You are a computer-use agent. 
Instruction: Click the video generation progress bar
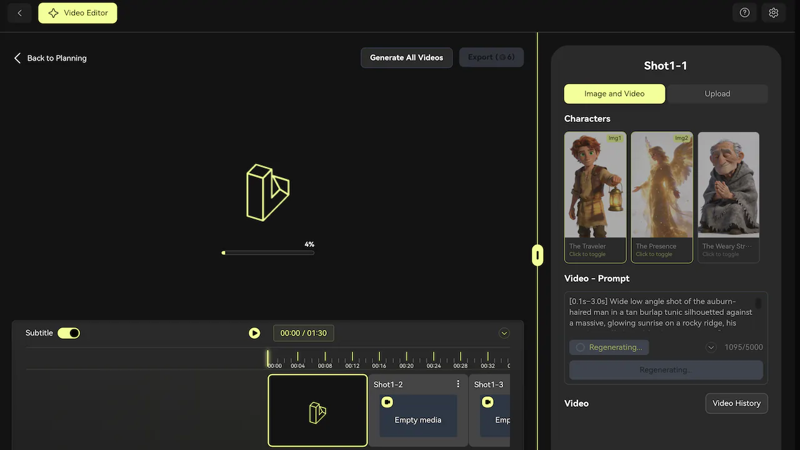[x=268, y=252]
